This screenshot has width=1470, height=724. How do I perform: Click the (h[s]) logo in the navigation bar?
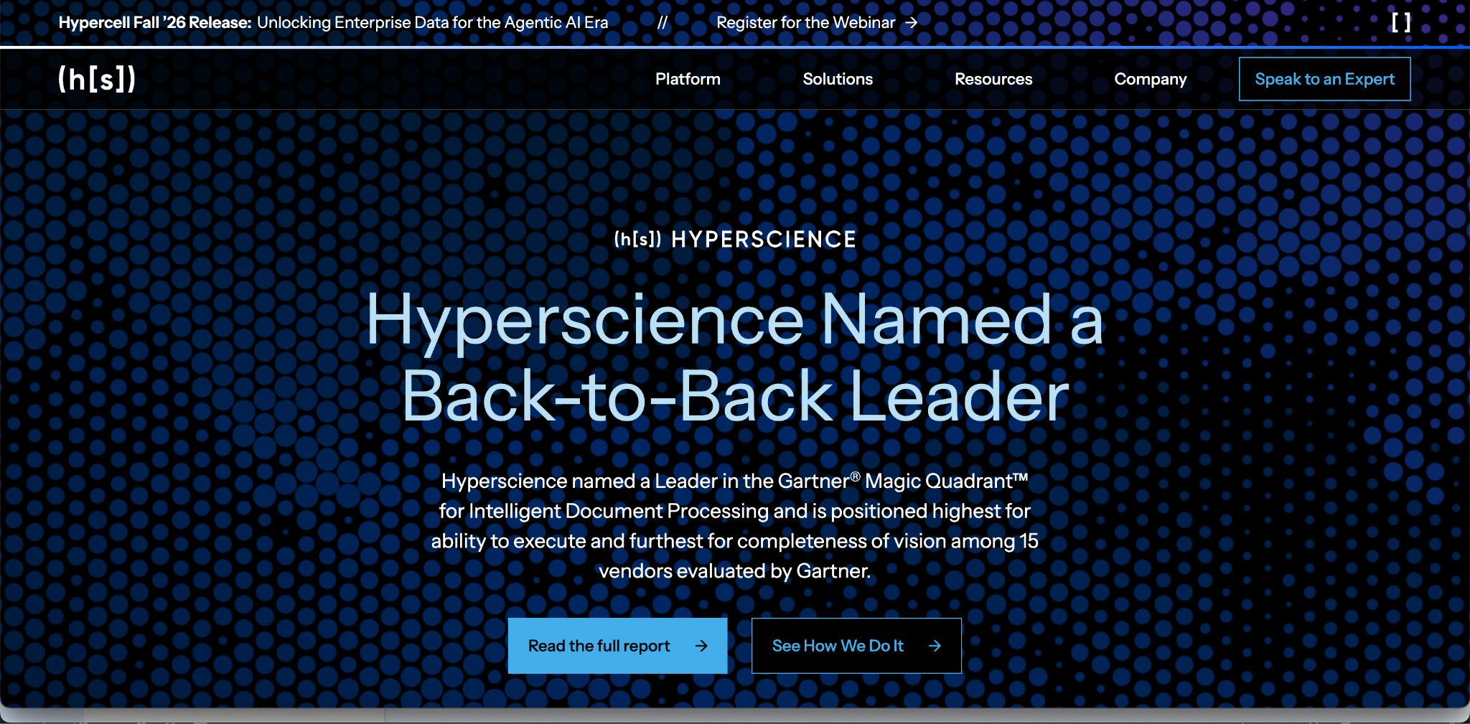coord(97,79)
